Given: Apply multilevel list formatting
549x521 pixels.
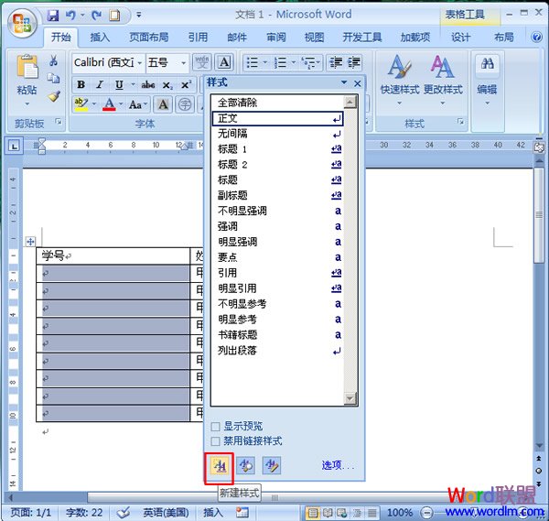Looking at the screenshot, I should click(307, 62).
